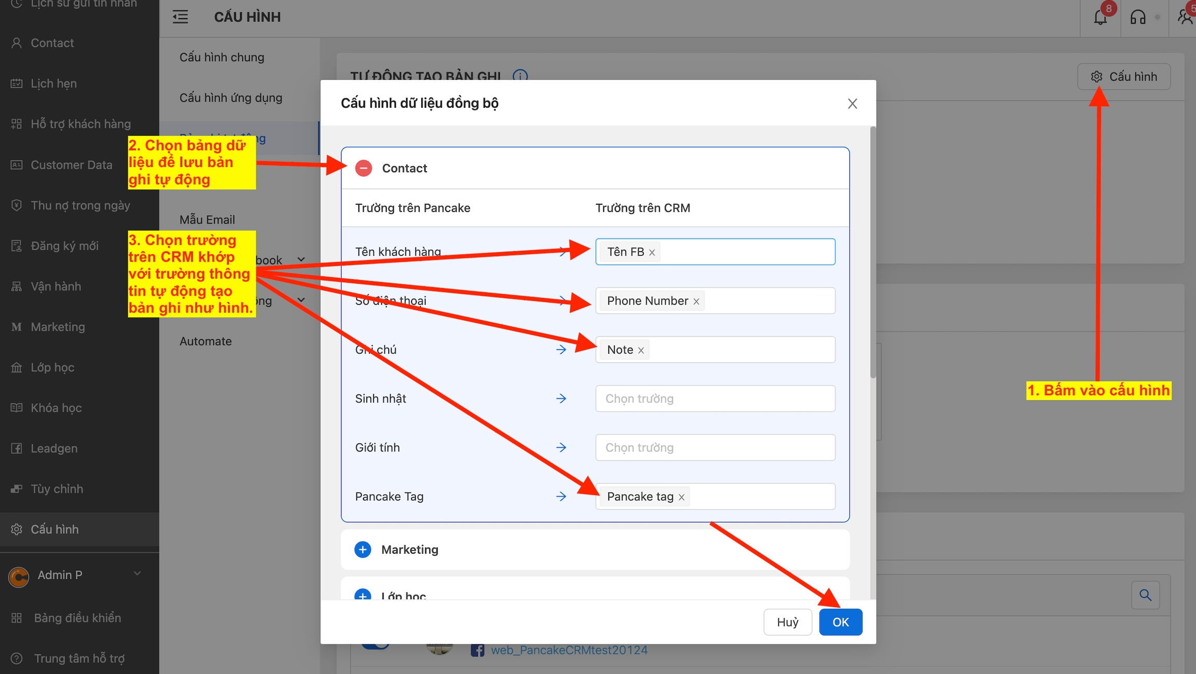The height and width of the screenshot is (674, 1196).
Task: Remove the Tên FB tag
Action: pos(652,253)
